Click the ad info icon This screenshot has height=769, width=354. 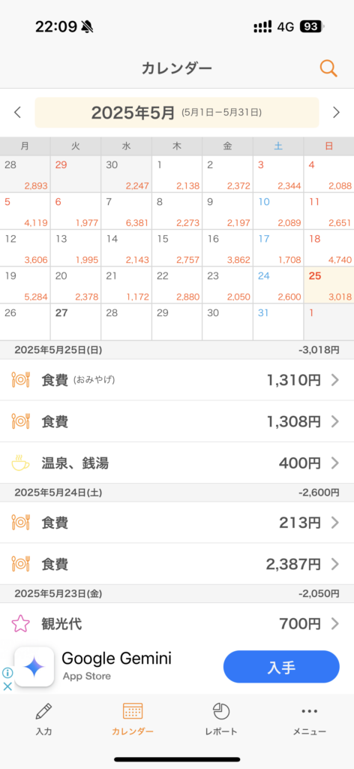(7, 672)
